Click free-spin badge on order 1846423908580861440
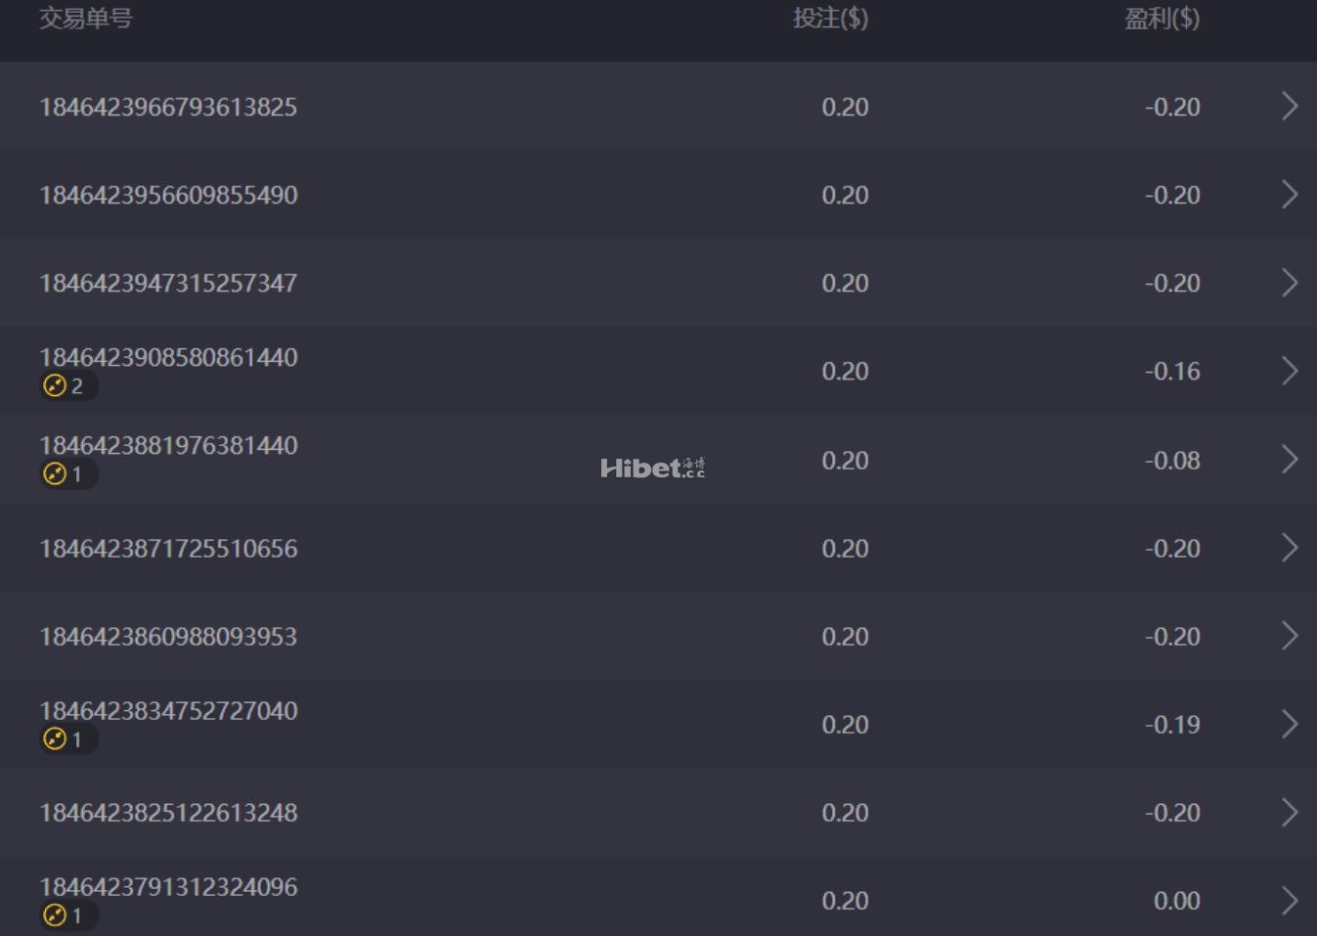Screen dimensions: 1317x936 tap(66, 386)
